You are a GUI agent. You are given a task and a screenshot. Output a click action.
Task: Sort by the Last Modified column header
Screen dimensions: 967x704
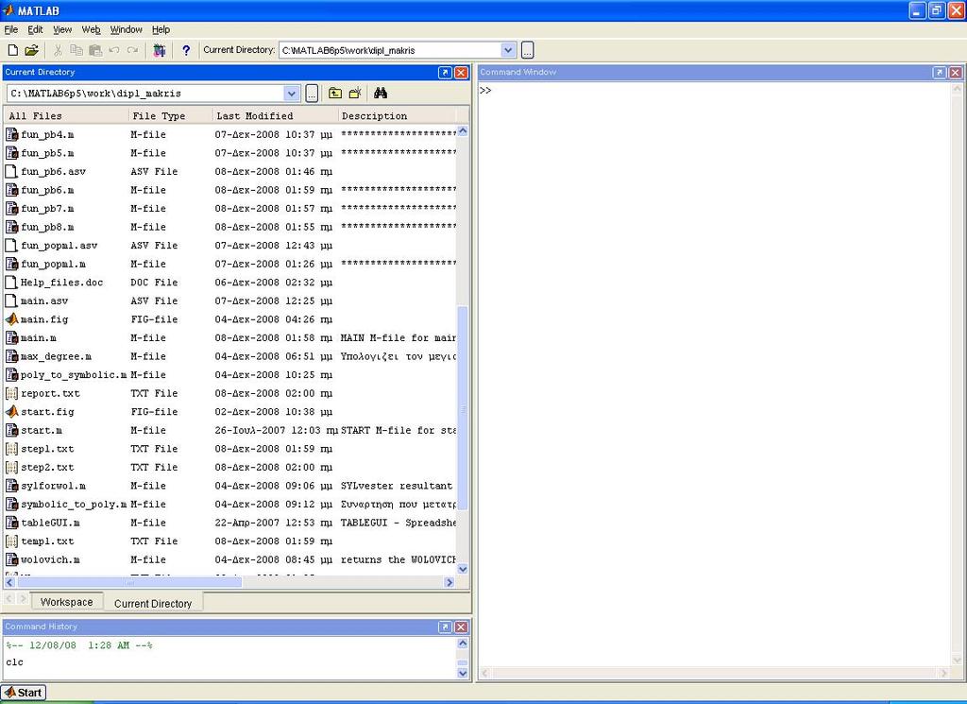coord(275,116)
